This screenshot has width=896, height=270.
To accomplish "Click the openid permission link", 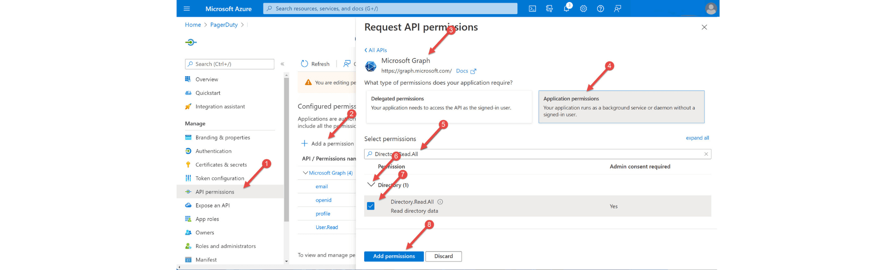I will [x=323, y=200].
